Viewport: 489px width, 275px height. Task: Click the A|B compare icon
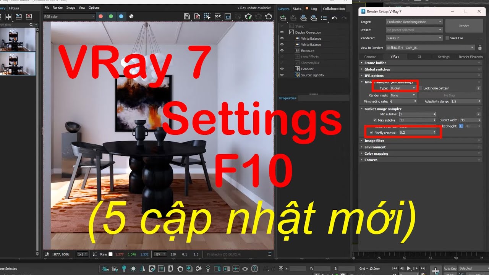tap(8, 16)
